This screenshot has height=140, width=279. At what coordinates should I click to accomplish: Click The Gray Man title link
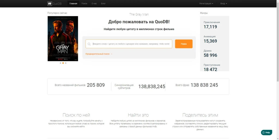click(x=139, y=14)
